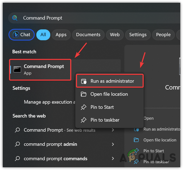This screenshot has height=170, width=183.
Task: Switch to the Apps filter tab
Action: pos(61,35)
